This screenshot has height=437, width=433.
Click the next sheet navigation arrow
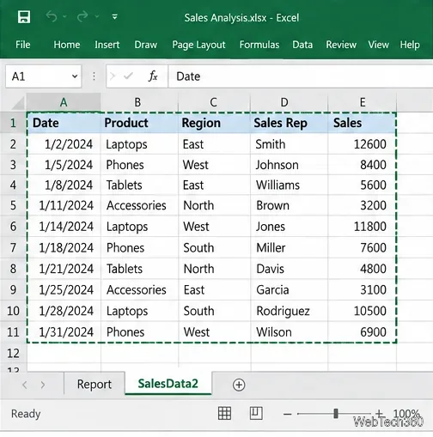click(x=43, y=385)
